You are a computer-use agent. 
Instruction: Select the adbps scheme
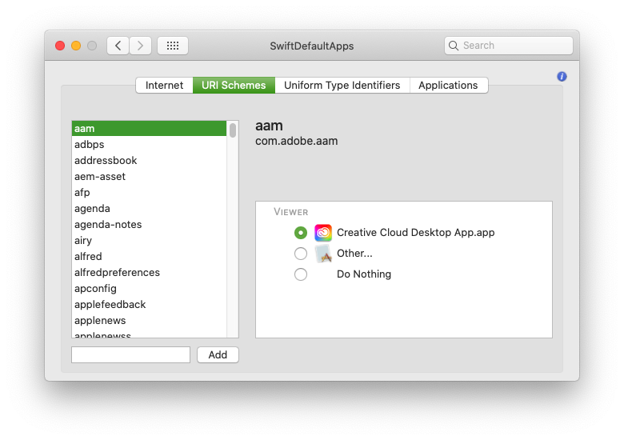click(149, 145)
